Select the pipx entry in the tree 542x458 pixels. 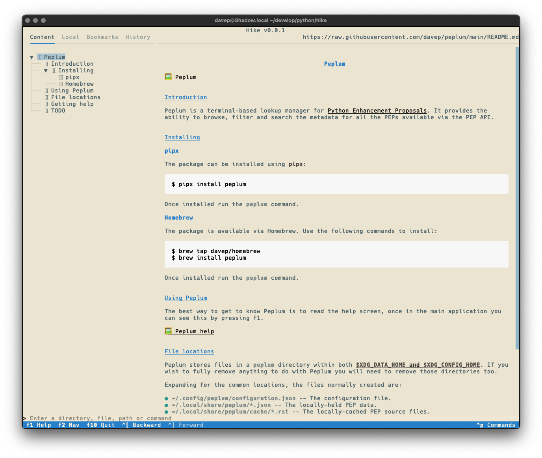pos(72,77)
